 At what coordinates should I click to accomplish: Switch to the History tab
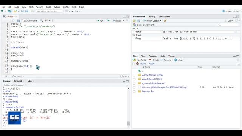coord(152,17)
